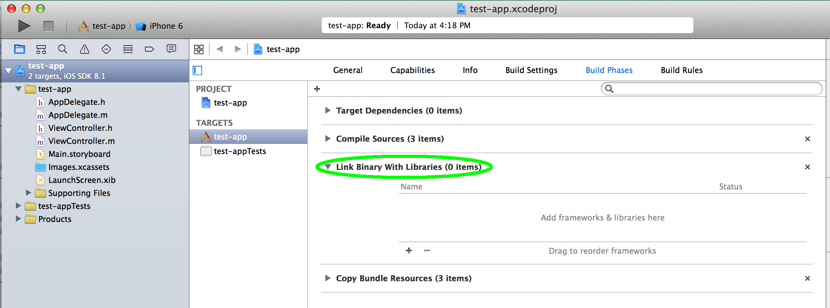This screenshot has width=830, height=308.
Task: Open the Find navigator magnifier icon
Action: pyautogui.click(x=63, y=49)
